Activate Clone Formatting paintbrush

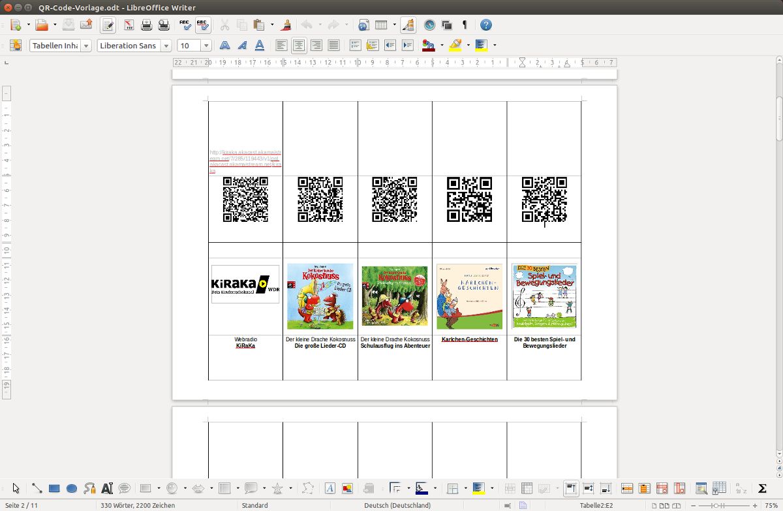click(286, 25)
